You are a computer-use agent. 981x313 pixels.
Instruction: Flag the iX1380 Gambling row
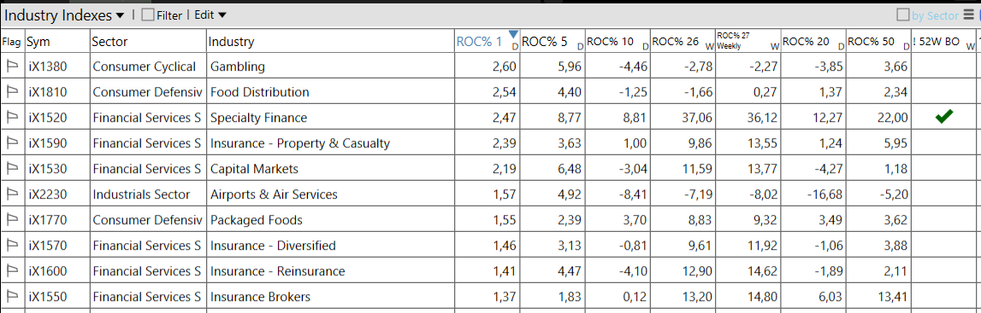pos(12,66)
